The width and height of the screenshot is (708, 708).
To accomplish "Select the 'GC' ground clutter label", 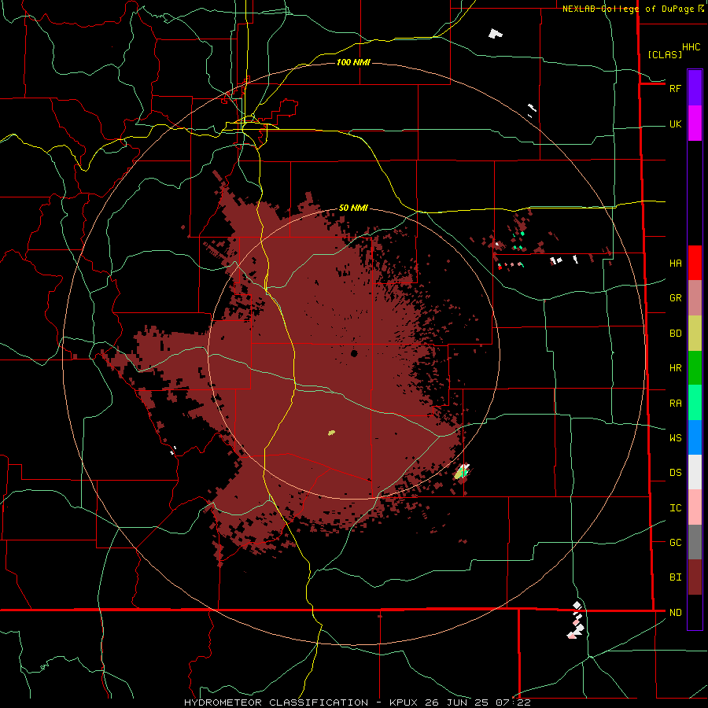I will click(675, 543).
